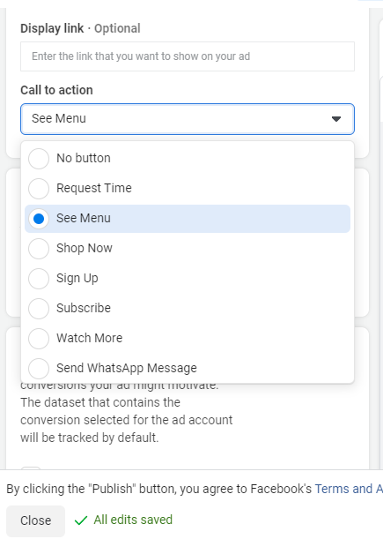383x539 pixels.
Task: Select the No button radio circle
Action: (39, 159)
